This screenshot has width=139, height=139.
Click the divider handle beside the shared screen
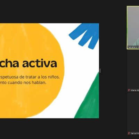tap(100, 71)
